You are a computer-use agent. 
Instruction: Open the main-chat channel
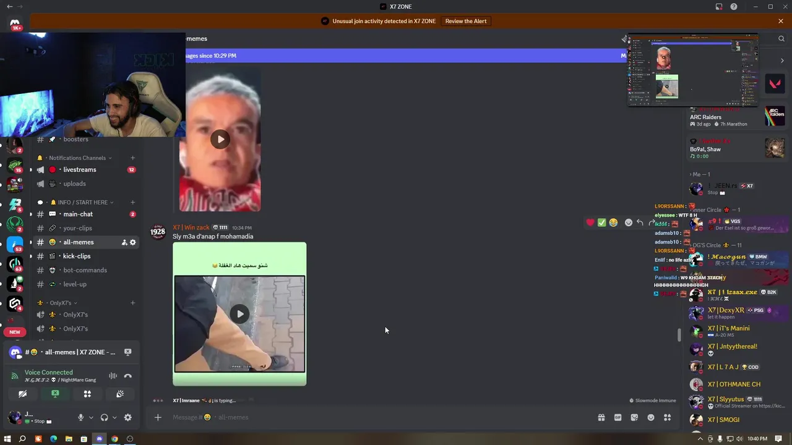click(x=86, y=214)
